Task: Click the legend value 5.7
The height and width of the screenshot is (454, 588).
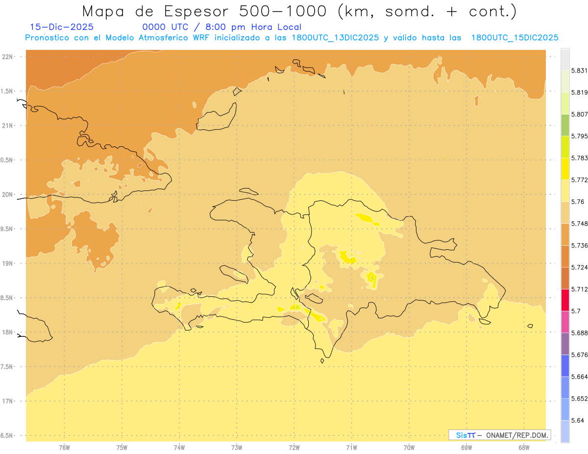Action: click(576, 311)
